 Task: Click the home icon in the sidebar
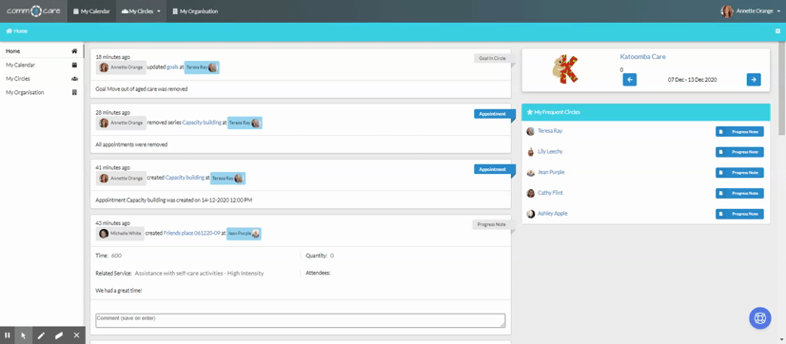[74, 51]
